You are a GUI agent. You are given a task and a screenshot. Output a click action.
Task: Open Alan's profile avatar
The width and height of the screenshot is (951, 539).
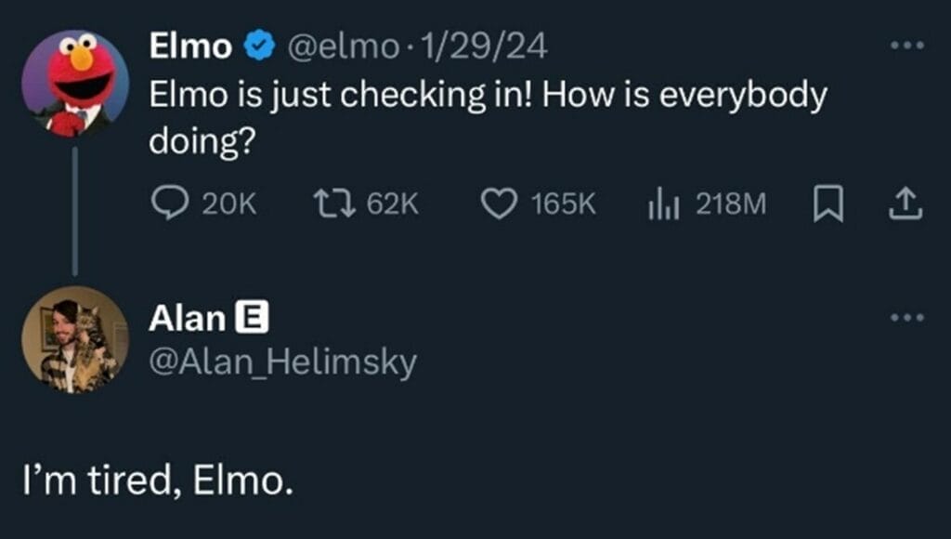[x=75, y=339]
